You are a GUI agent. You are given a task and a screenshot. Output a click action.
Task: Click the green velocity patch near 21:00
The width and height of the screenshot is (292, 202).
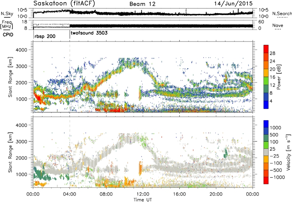[x=226, y=154]
